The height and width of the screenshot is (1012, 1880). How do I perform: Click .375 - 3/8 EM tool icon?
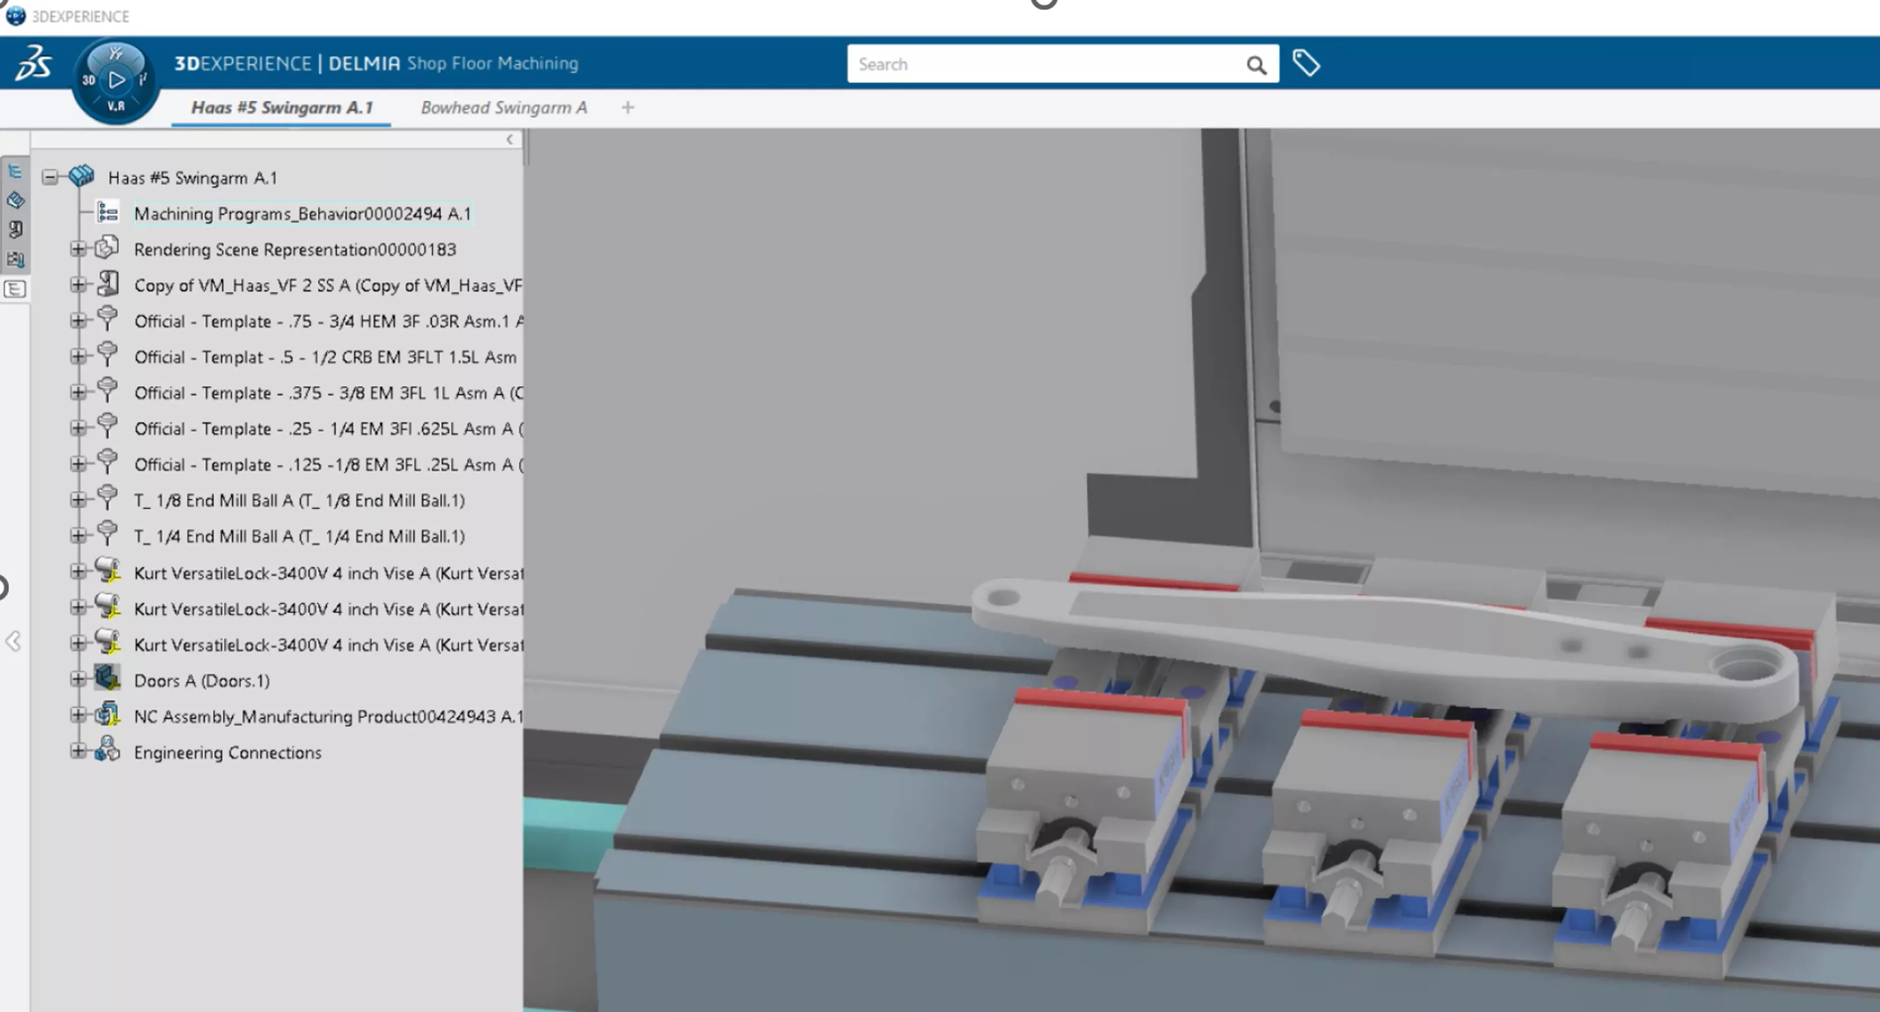coord(107,390)
